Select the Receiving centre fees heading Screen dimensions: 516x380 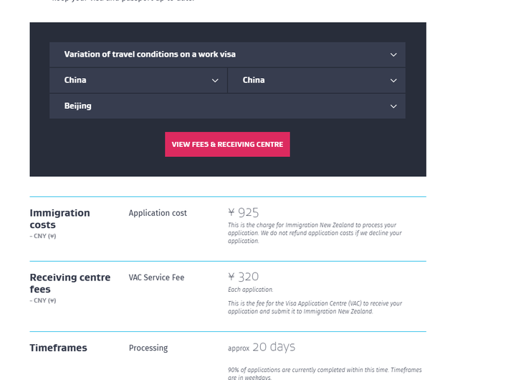pyautogui.click(x=70, y=283)
